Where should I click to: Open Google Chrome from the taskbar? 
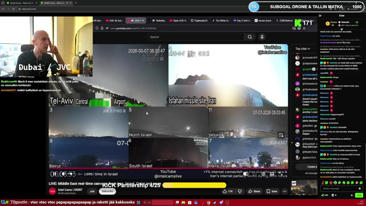(208, 203)
